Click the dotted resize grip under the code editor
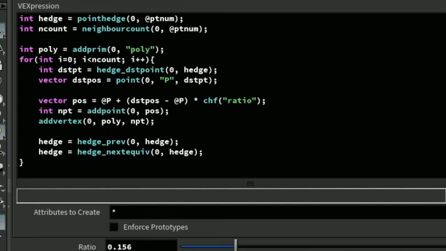 click(x=250, y=183)
